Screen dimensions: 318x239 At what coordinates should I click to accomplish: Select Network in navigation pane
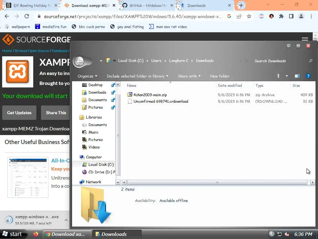pyautogui.click(x=93, y=182)
